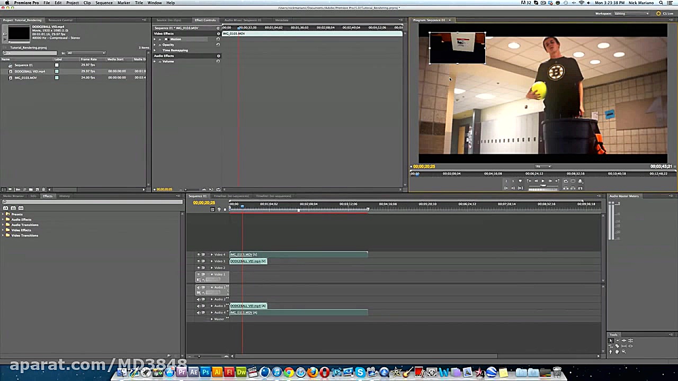This screenshot has width=678, height=381.
Task: Select the Pen tool in Tools panel
Action: (610, 351)
